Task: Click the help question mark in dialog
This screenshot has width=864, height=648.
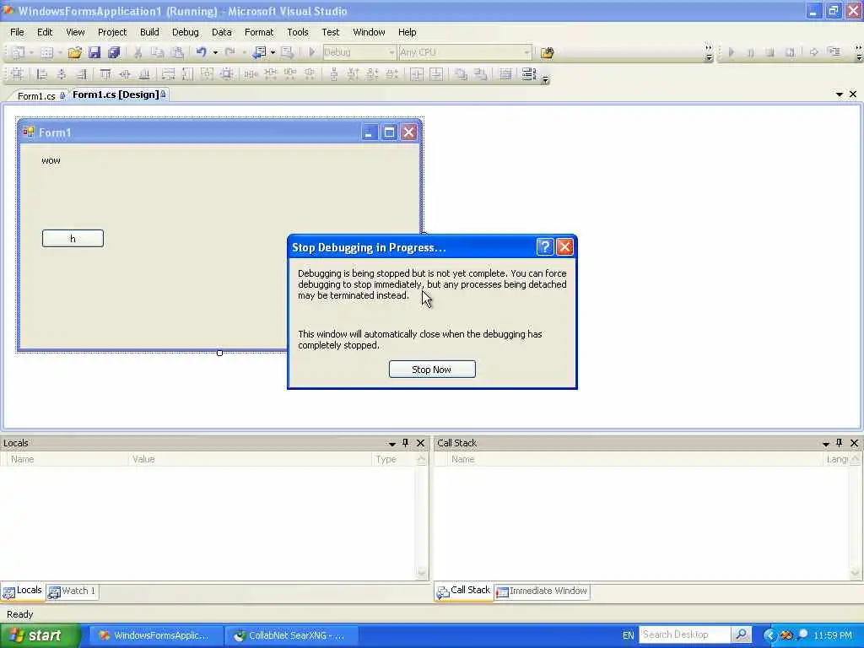Action: click(544, 247)
